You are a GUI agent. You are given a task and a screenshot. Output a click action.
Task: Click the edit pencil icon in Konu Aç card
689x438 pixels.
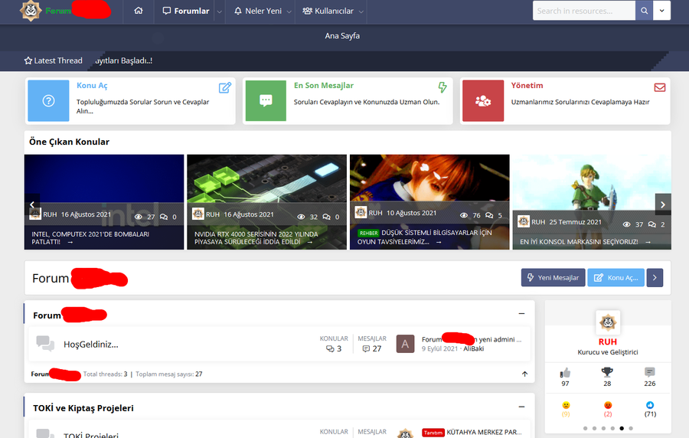(x=225, y=87)
